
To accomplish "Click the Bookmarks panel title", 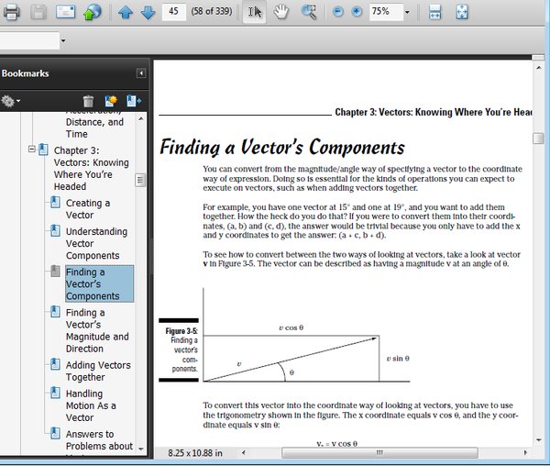I will coord(26,73).
